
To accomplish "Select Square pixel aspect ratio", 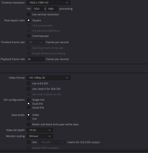I will pyautogui.click(x=28, y=20).
